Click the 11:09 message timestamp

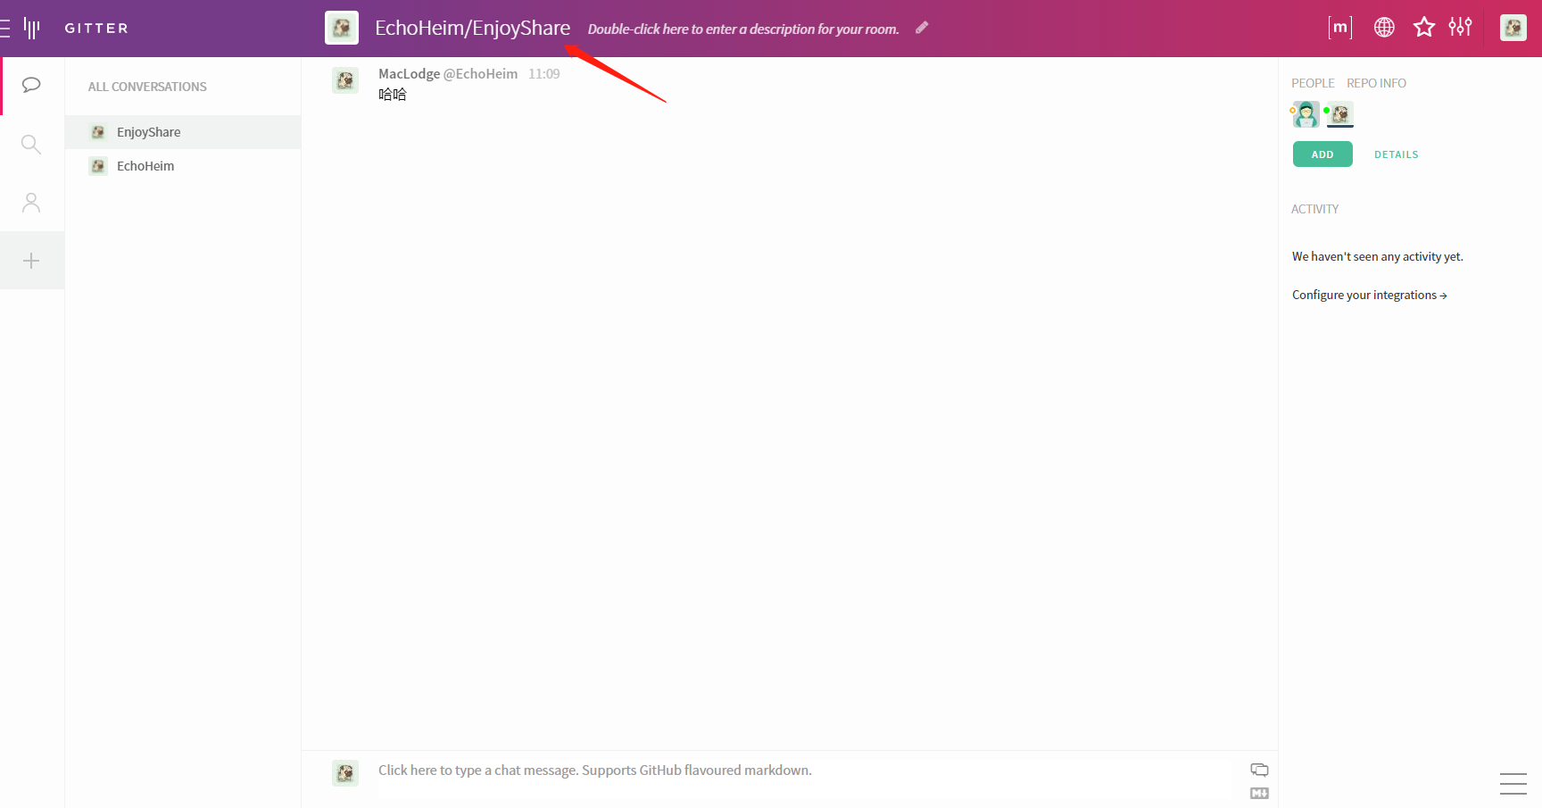click(x=544, y=74)
